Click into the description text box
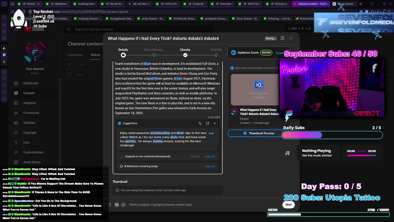 (x=167, y=88)
